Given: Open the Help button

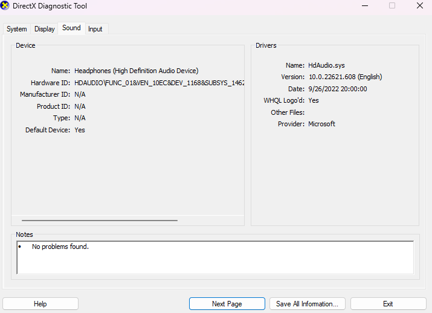Looking at the screenshot, I should (x=40, y=303).
